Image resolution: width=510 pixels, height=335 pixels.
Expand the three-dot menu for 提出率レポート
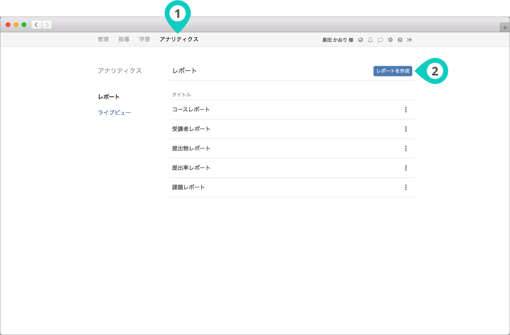tap(406, 168)
